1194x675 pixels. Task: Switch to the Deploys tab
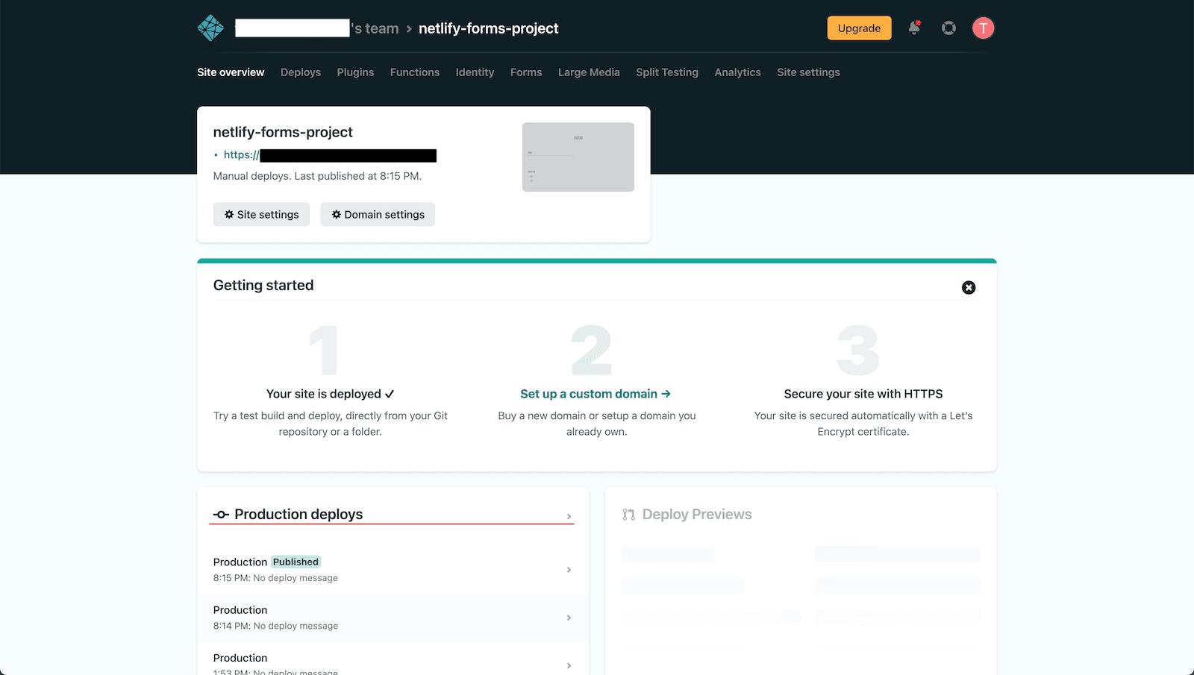tap(301, 72)
